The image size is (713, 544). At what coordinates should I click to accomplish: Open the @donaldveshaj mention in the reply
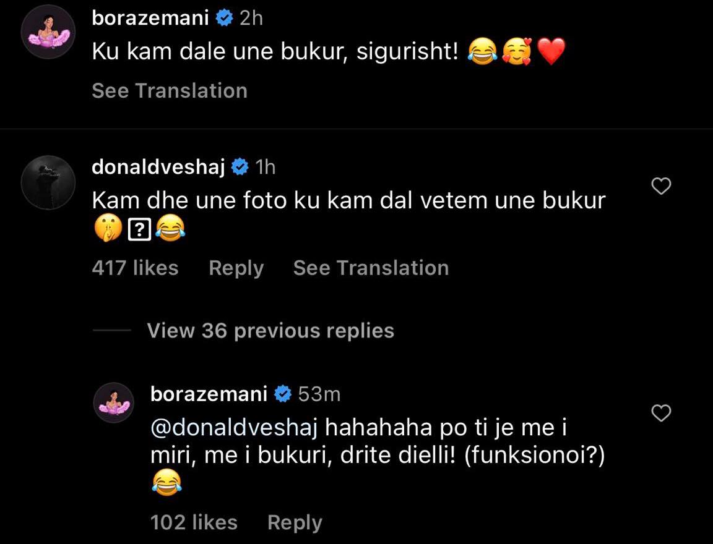pyautogui.click(x=234, y=428)
